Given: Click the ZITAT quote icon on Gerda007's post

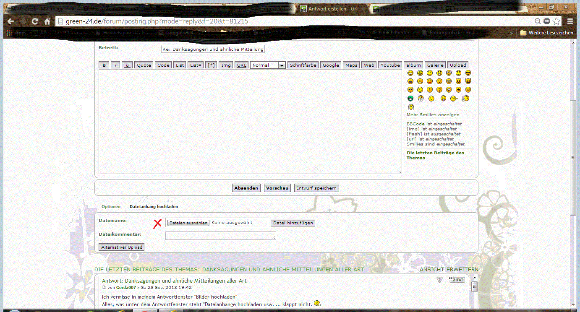Looking at the screenshot, I should click(457, 280).
